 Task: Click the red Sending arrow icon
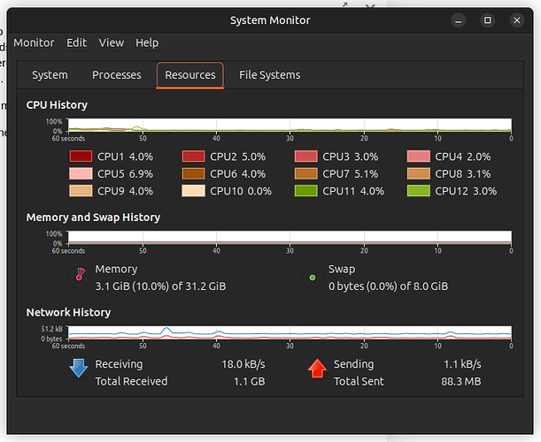(x=317, y=368)
